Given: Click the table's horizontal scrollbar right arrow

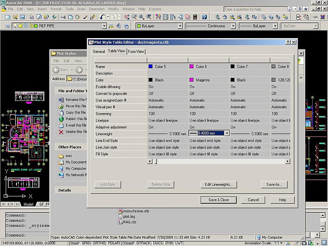Looking at the screenshot, I should 288,161.
